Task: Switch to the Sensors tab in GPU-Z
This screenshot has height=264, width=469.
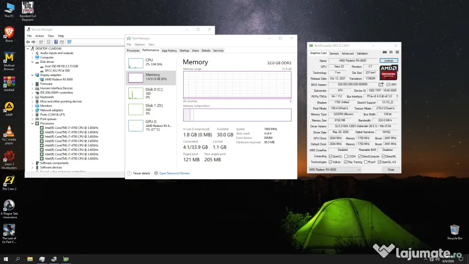Action: 334,54
